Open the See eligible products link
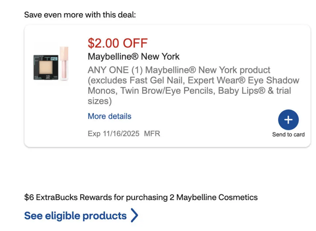 point(75,216)
